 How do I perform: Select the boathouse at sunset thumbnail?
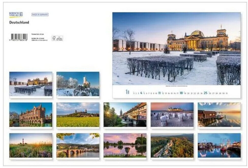click(219, 115)
